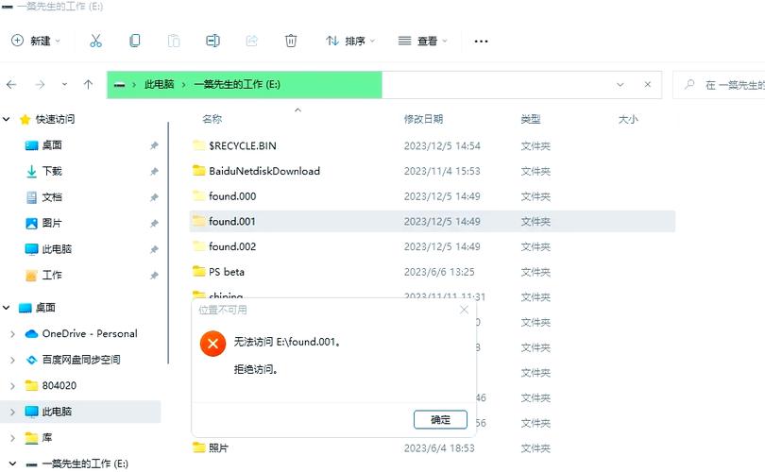Expand the highlighted 此电脑 node
Screen dimensions: 765x472
(12, 412)
